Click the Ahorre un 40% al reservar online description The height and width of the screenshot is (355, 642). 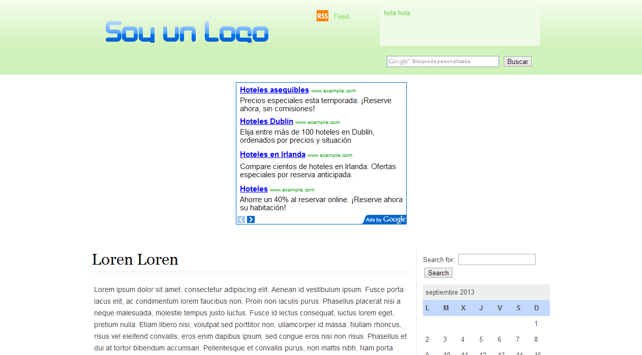point(321,204)
